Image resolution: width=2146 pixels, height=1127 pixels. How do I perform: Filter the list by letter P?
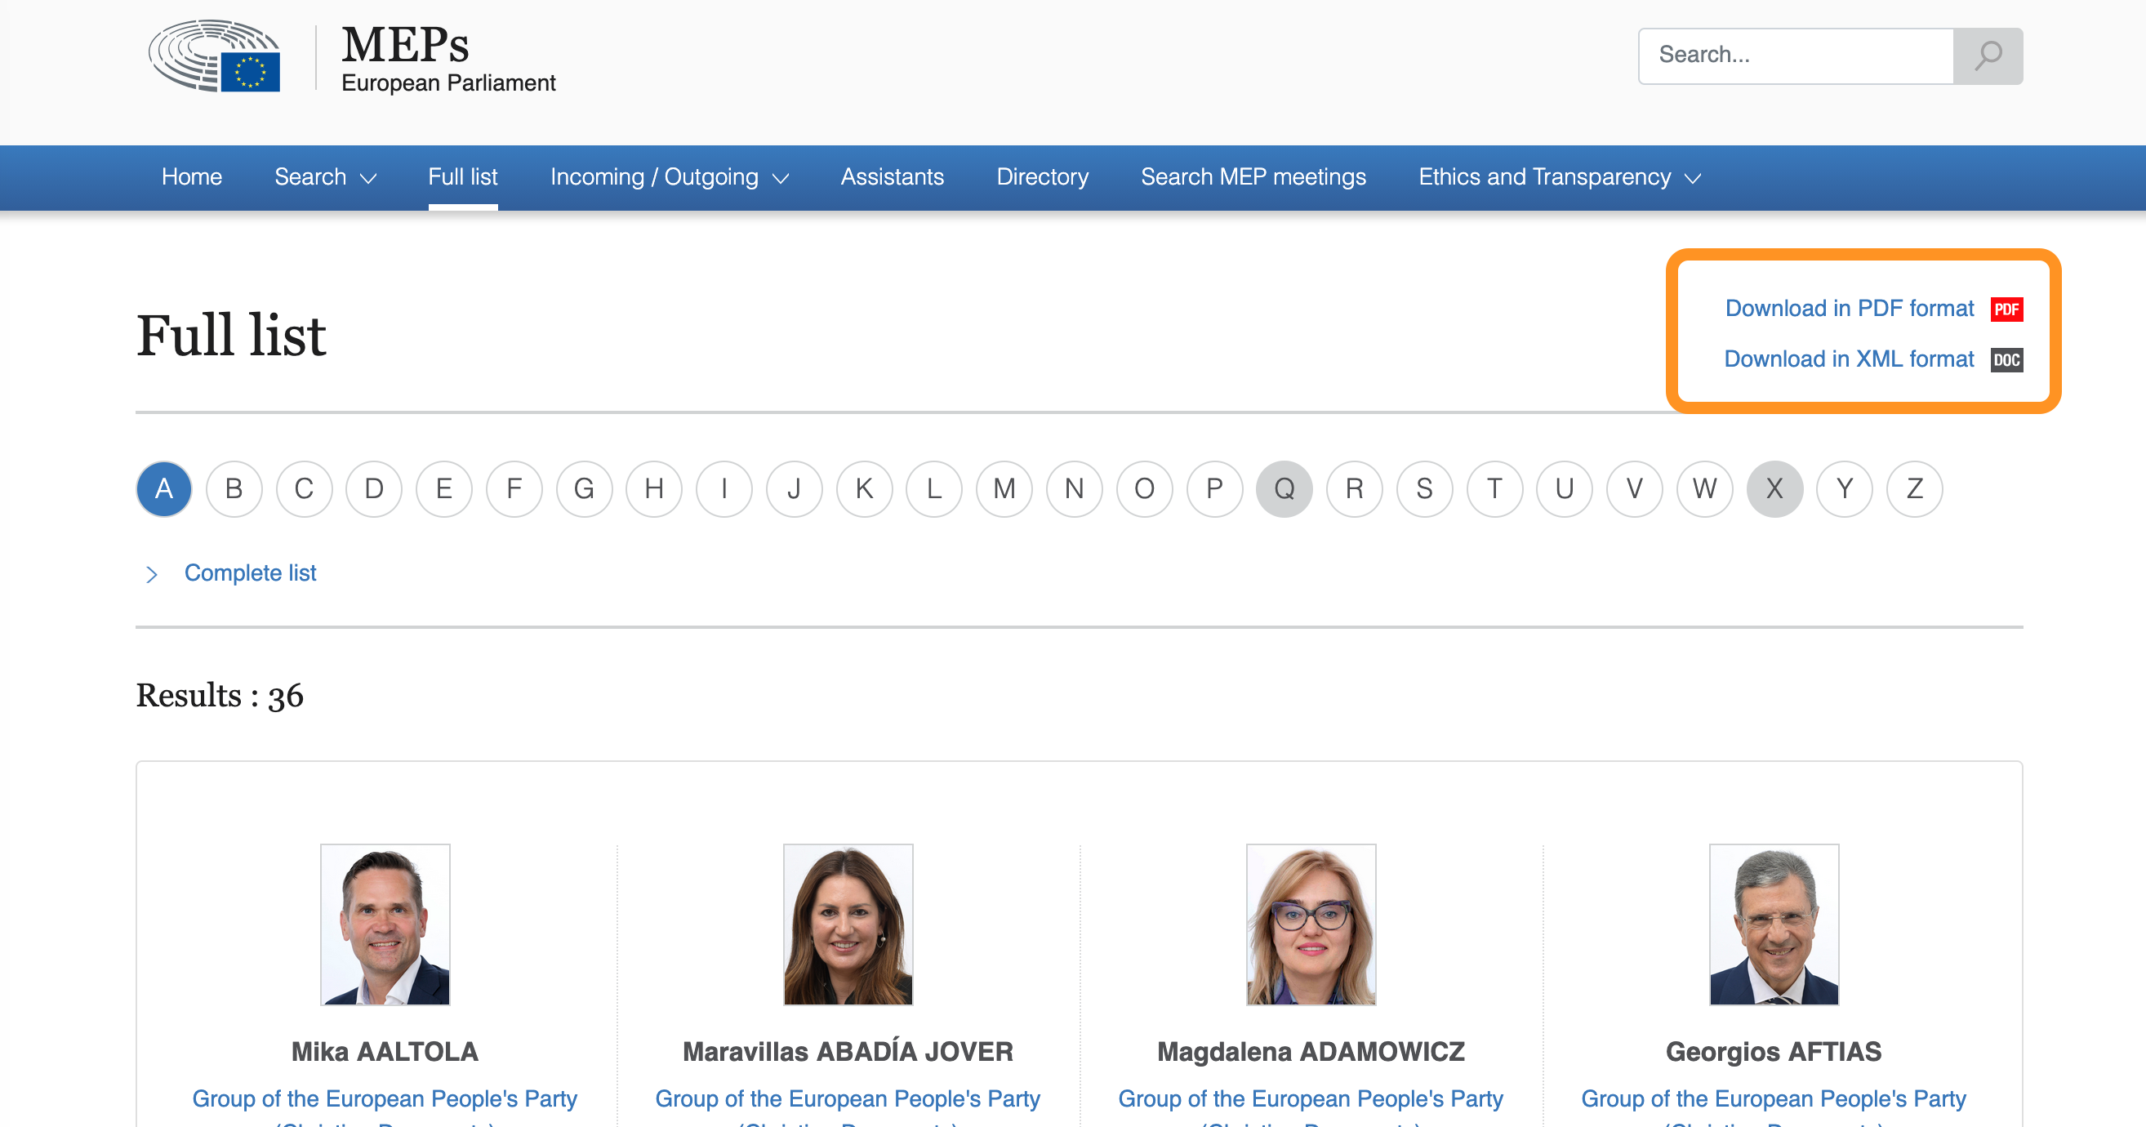[1214, 489]
